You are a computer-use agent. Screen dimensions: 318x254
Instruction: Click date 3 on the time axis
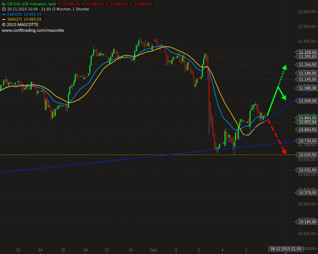[199, 250]
